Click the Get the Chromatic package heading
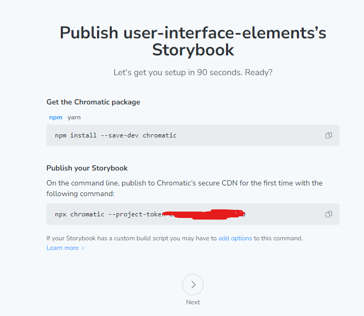This screenshot has height=316, width=364. pos(93,102)
